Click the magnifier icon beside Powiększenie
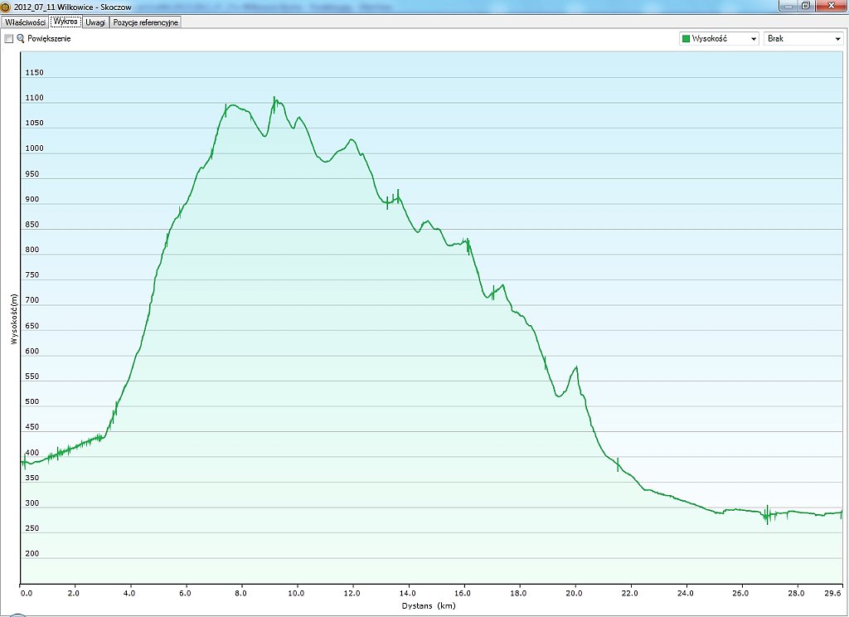Screen dimensions: 849x617 pos(21,39)
